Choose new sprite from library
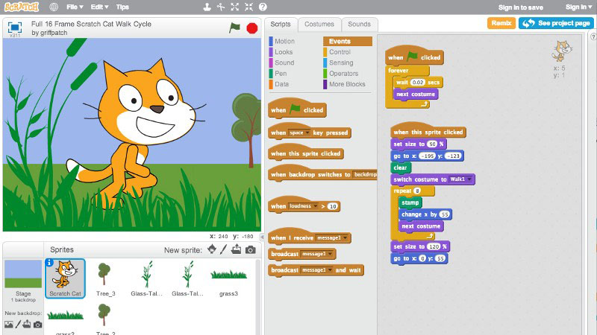The height and width of the screenshot is (335, 597). click(x=212, y=249)
